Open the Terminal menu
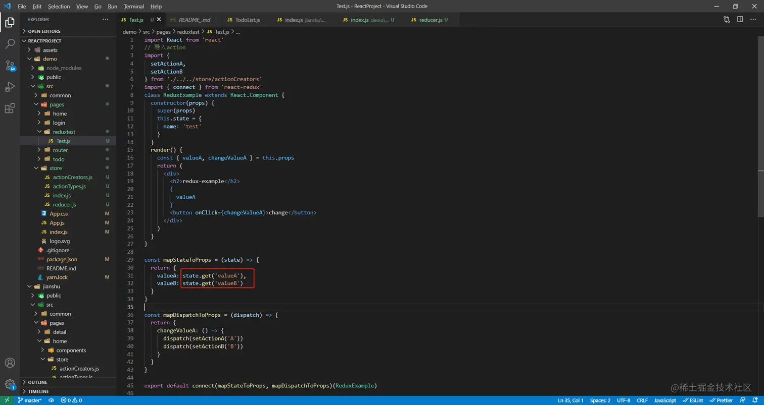The image size is (764, 405). [x=134, y=7]
